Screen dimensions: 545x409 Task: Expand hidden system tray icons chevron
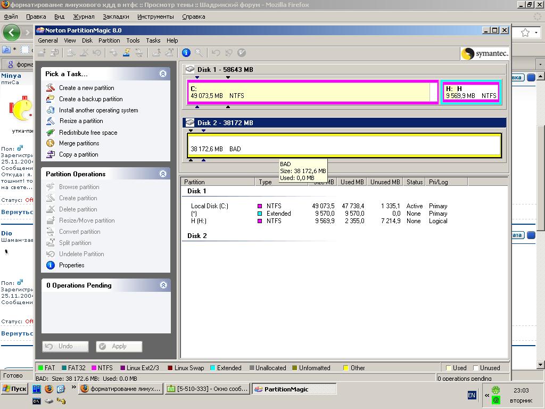486,395
